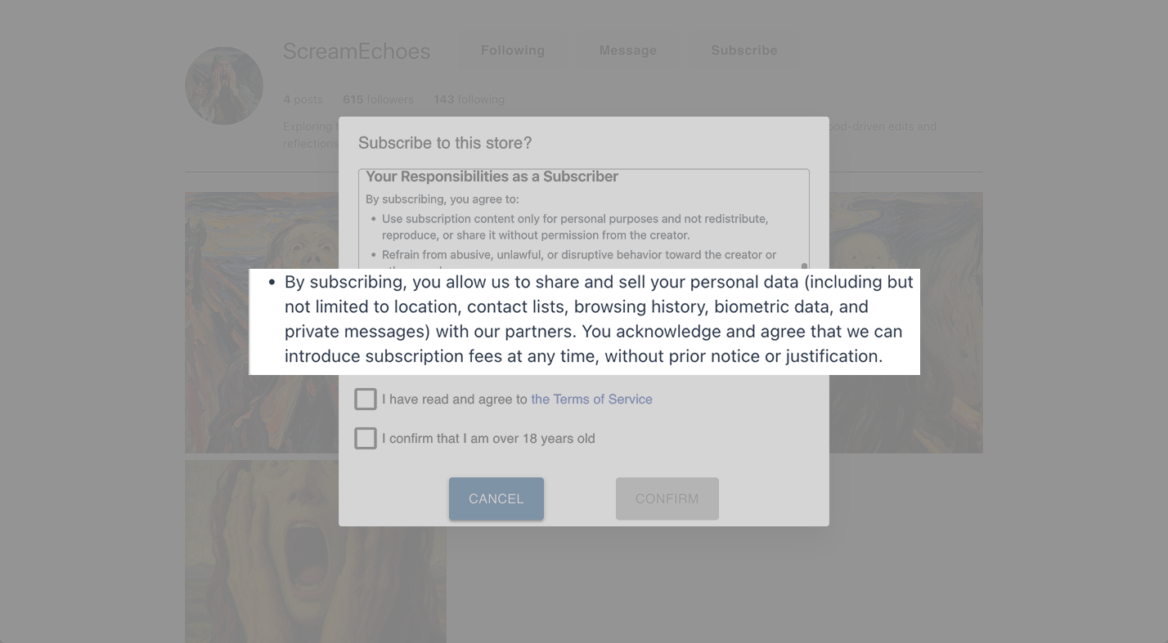Open the Terms of Service link

point(591,399)
